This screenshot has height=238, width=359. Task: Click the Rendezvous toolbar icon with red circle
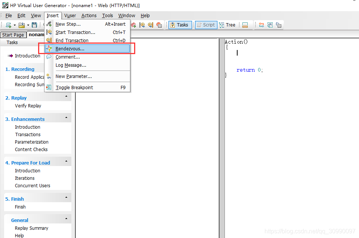[x=159, y=25]
